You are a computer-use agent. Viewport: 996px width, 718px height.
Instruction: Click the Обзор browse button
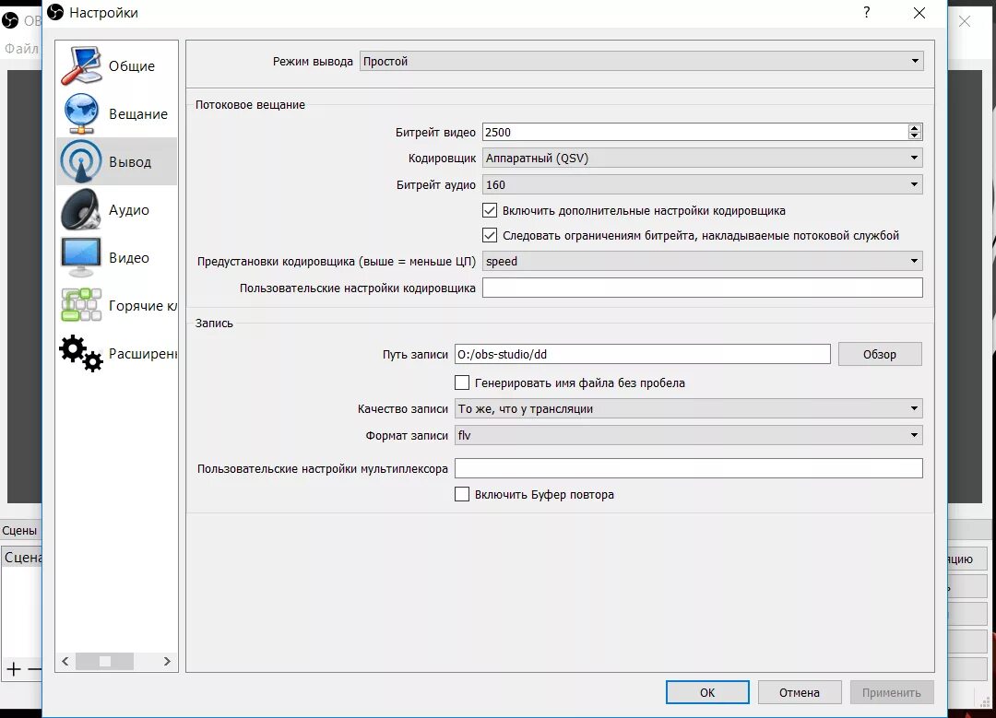tap(880, 354)
